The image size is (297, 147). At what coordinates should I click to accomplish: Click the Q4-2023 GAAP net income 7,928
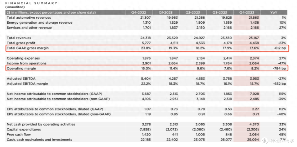(254, 94)
